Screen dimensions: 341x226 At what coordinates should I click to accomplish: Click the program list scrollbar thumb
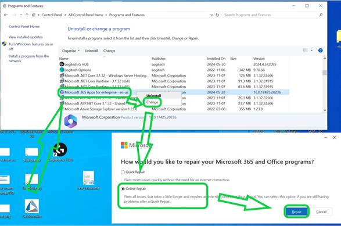click(x=325, y=73)
